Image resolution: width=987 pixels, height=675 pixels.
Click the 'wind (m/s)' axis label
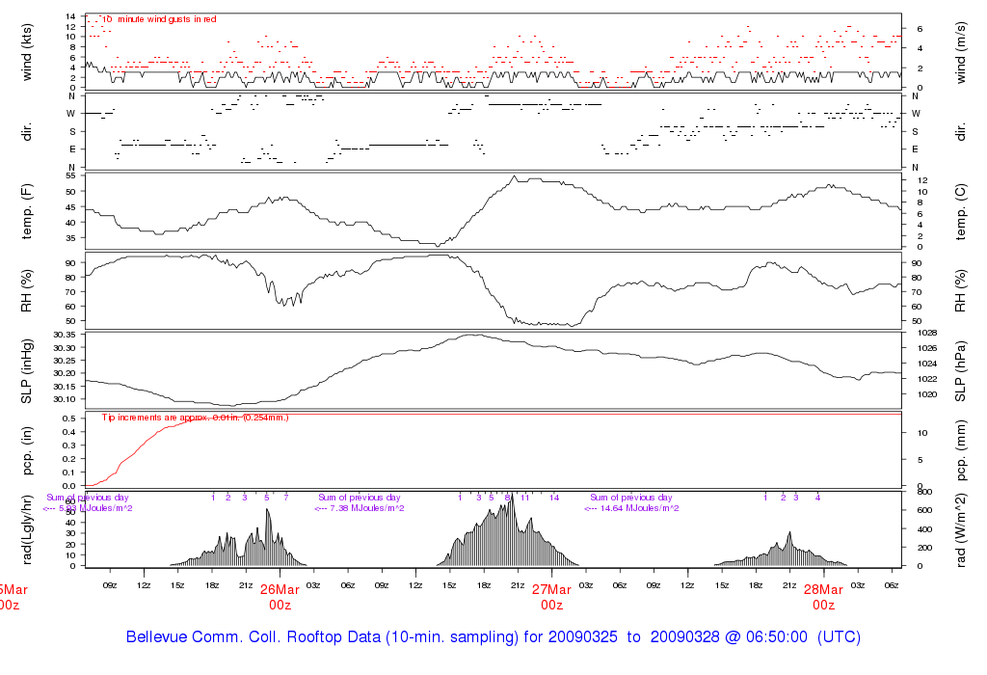pos(960,52)
